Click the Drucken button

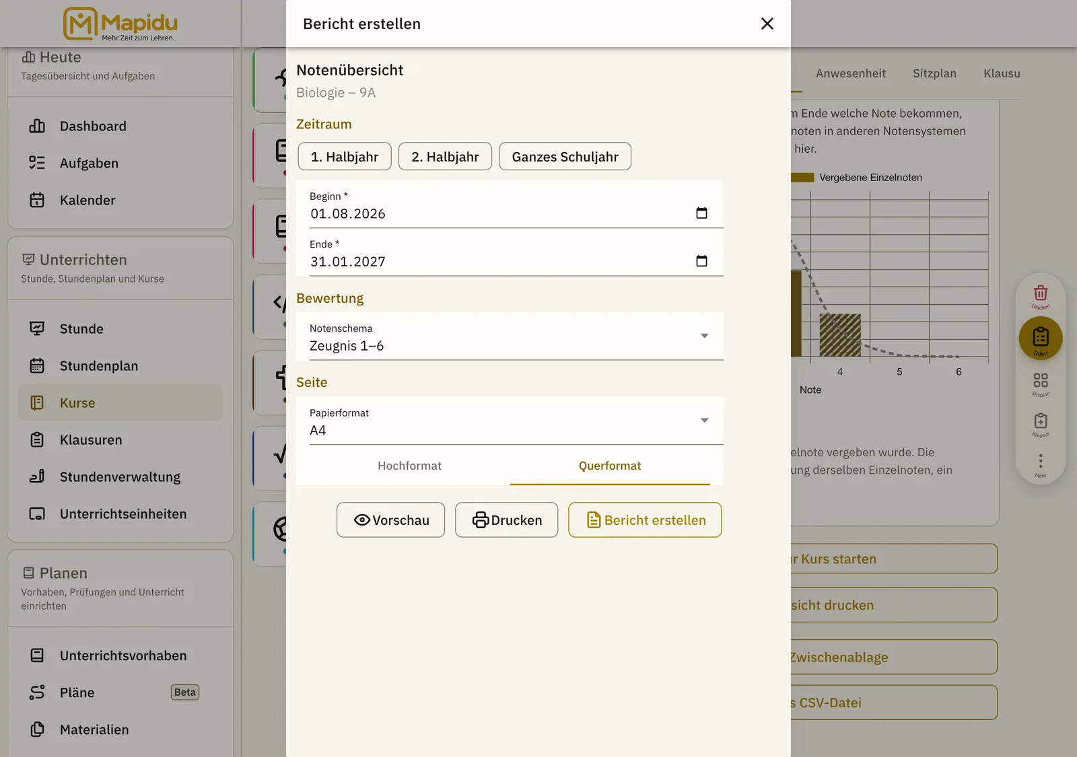point(507,520)
